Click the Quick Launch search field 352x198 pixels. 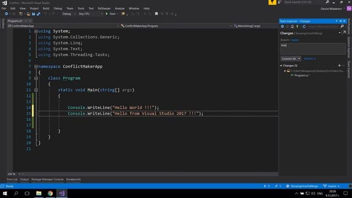(304, 2)
